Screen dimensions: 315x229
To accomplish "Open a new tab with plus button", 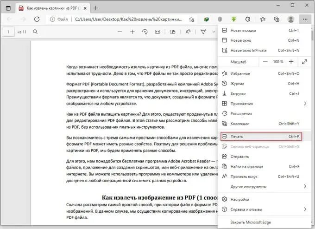I will 96,8.
